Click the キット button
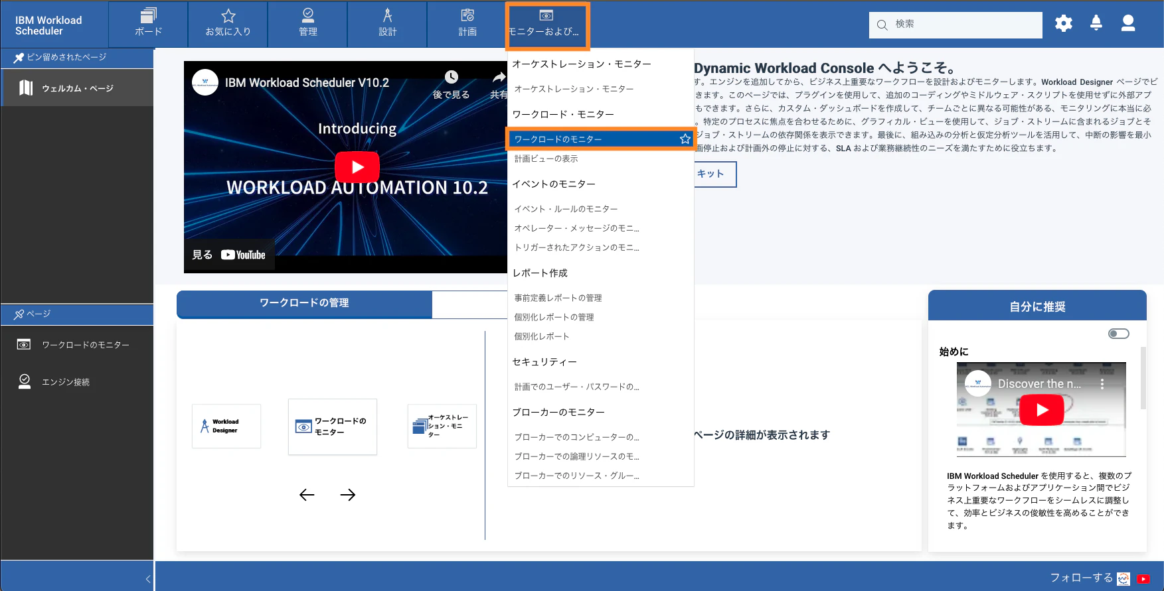Image resolution: width=1164 pixels, height=591 pixels. [x=716, y=174]
